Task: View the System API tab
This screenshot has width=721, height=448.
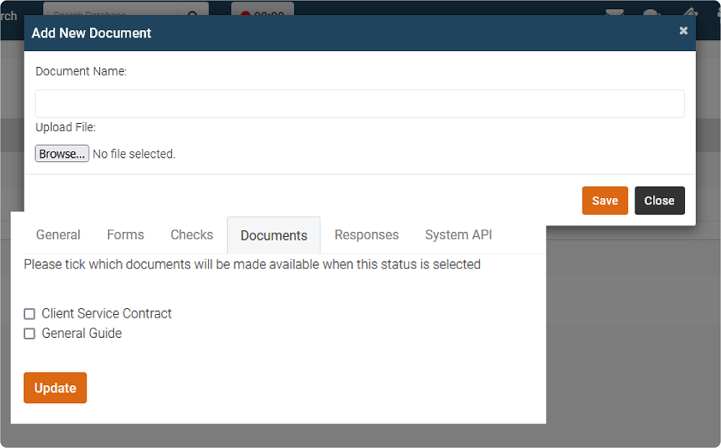Action: click(458, 235)
